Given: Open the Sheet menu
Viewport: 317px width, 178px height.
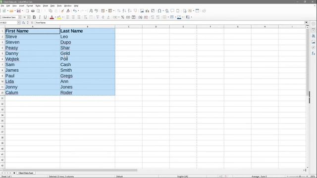Looking at the screenshot, I should click(45, 6).
